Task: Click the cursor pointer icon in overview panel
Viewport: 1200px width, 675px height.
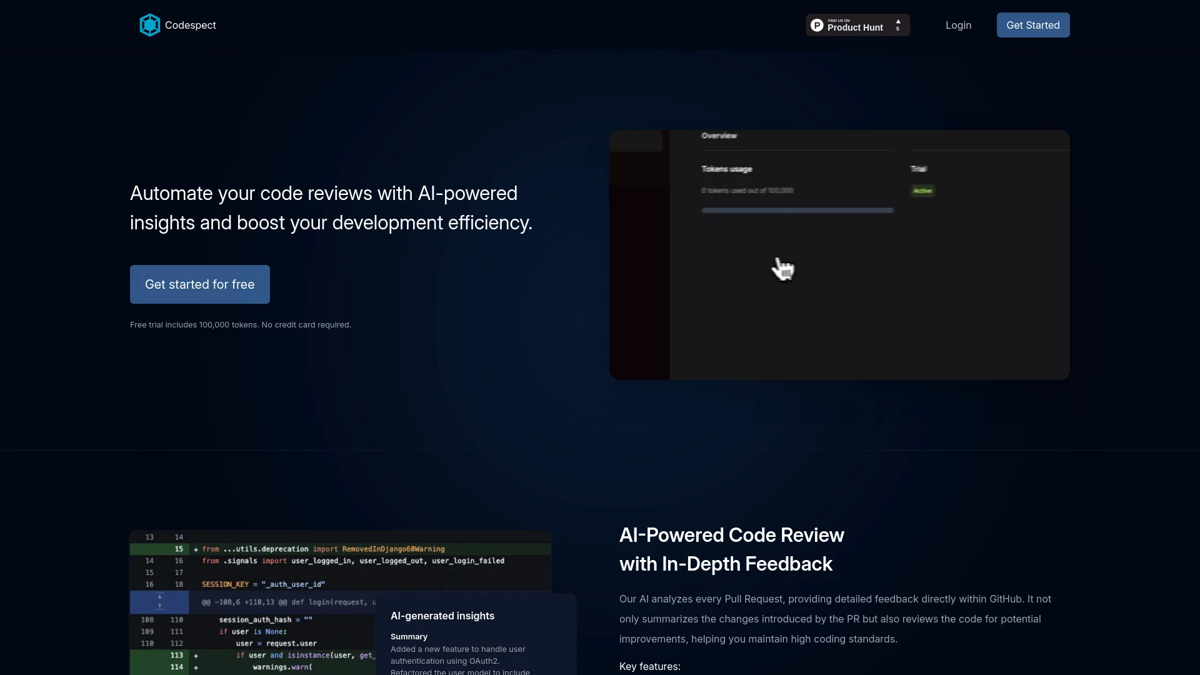Action: 781,268
